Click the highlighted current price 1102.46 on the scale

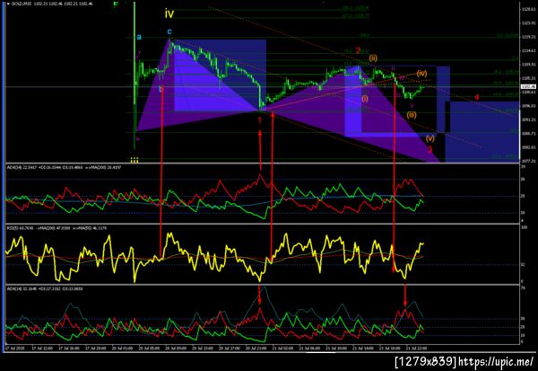click(x=528, y=87)
